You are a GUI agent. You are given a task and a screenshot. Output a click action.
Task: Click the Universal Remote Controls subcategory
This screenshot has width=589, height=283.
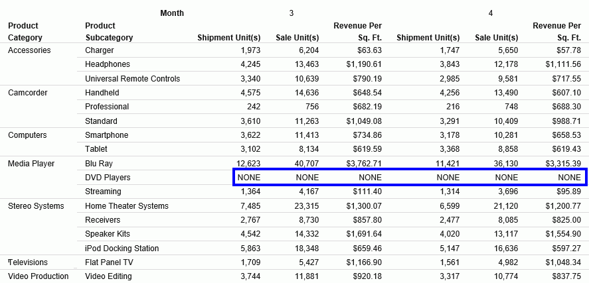tap(133, 79)
